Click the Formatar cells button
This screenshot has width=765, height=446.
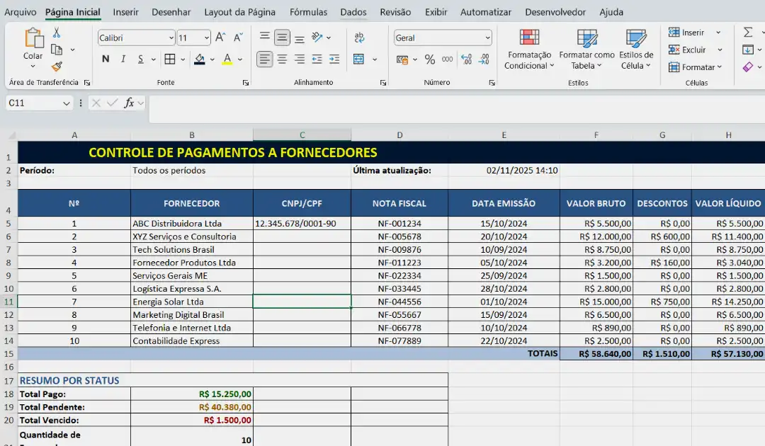tap(695, 67)
